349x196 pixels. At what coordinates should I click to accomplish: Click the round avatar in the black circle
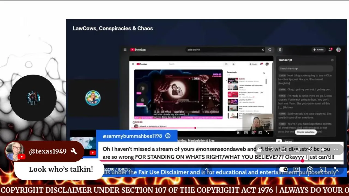[33, 98]
